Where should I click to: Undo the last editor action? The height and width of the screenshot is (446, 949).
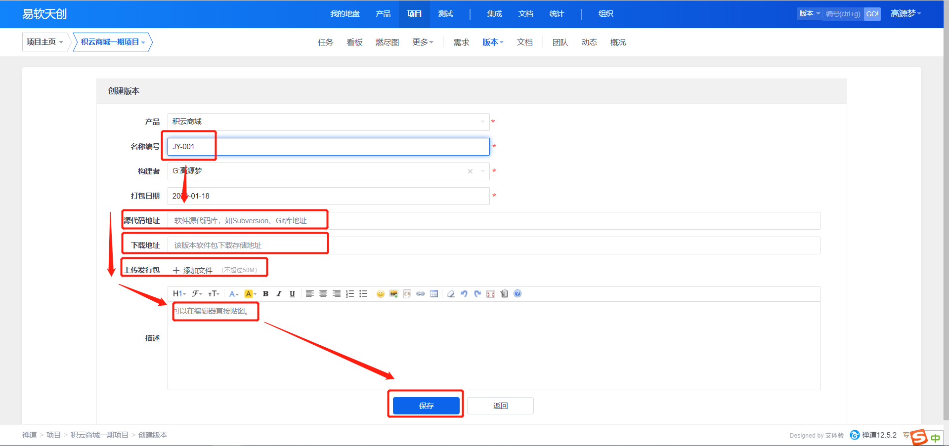[x=464, y=294]
